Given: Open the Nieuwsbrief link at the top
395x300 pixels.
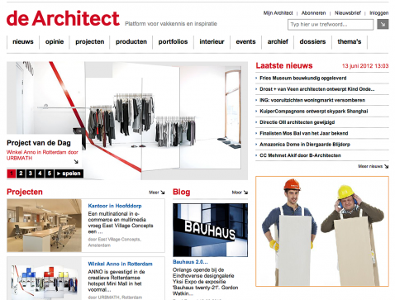Looking at the screenshot, I should pos(348,13).
